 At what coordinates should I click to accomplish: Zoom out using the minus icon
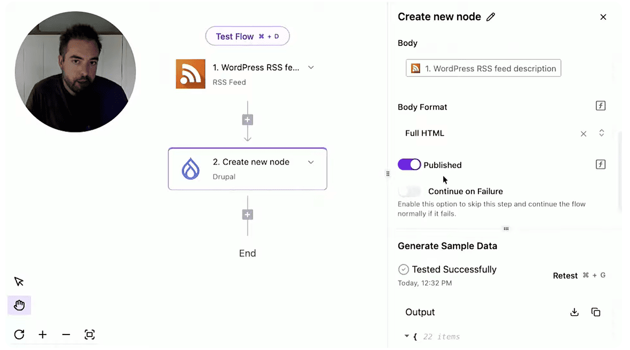pos(66,335)
